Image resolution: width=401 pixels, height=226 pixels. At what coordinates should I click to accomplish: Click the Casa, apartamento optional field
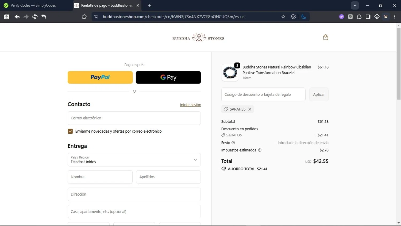[134, 212]
